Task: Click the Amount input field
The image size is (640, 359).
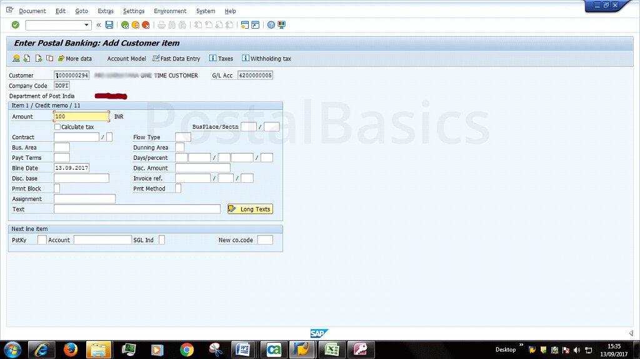Action: pos(81,117)
